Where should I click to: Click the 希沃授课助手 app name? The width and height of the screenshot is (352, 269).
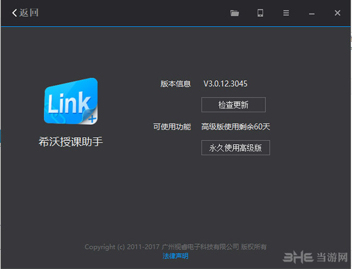pos(71,142)
